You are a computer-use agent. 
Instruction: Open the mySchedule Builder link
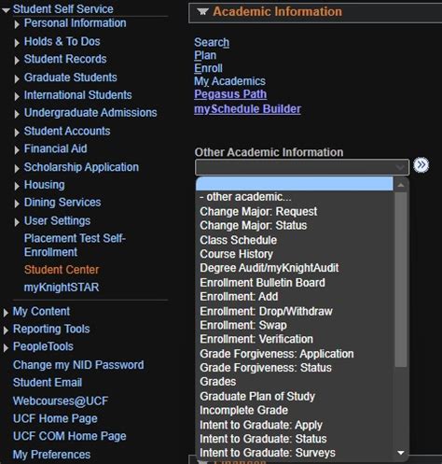point(247,109)
